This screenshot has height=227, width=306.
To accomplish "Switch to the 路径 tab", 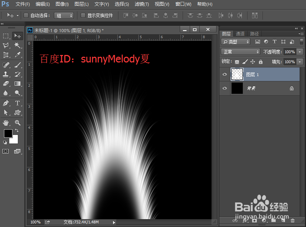I will (255, 34).
